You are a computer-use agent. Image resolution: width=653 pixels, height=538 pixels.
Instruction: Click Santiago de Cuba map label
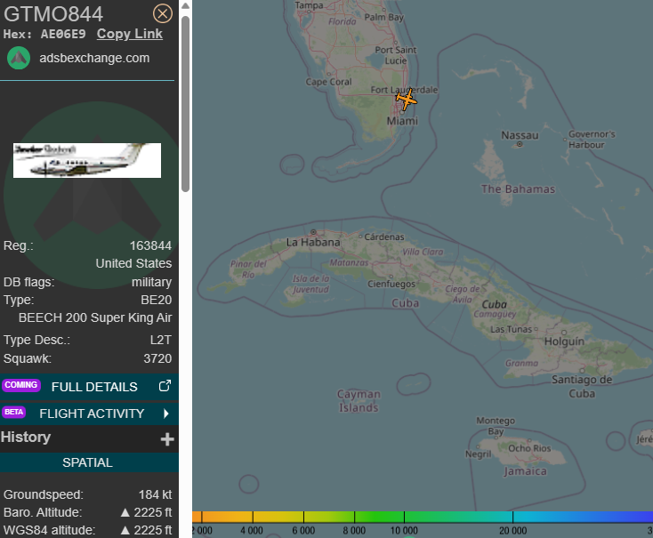point(582,387)
